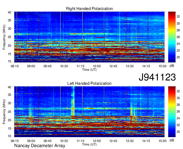
Task: Click "10:30" tick under the Left Handed plot
Action: pos(64,141)
